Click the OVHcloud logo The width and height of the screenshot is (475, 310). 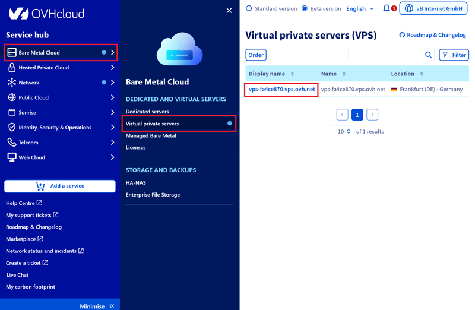pyautogui.click(x=46, y=13)
